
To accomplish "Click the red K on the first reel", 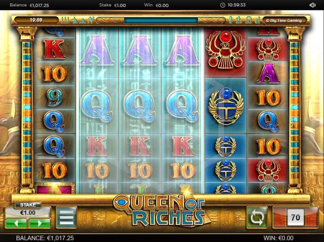I will click(x=54, y=49).
